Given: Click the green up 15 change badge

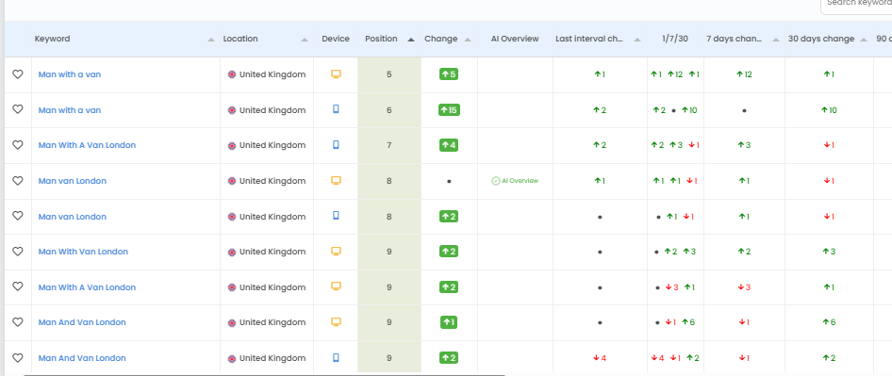Looking at the screenshot, I should click(x=449, y=110).
